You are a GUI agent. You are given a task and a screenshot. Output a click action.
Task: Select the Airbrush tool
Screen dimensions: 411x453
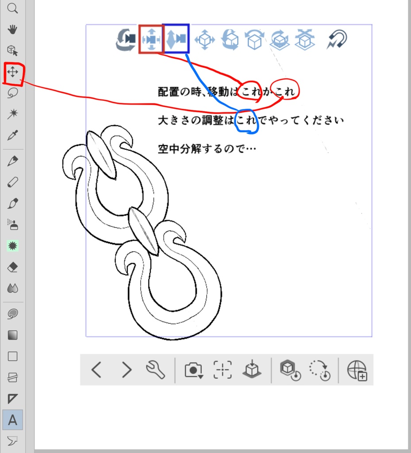(x=12, y=225)
